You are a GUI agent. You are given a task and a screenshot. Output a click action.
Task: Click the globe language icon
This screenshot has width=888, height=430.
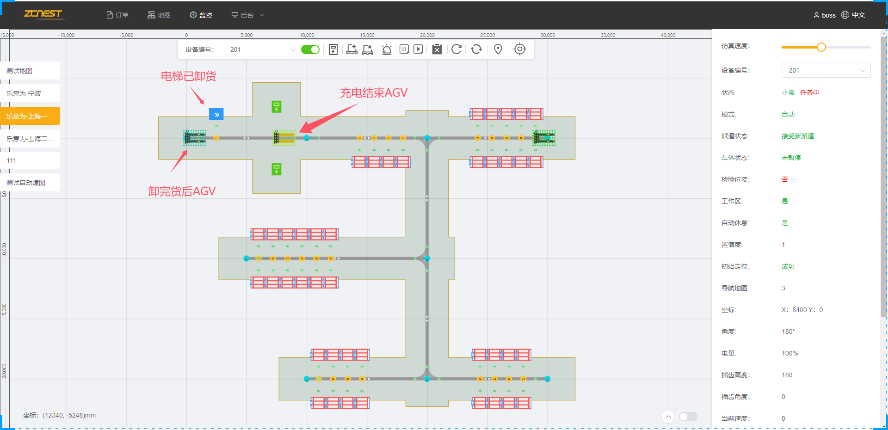tap(845, 15)
